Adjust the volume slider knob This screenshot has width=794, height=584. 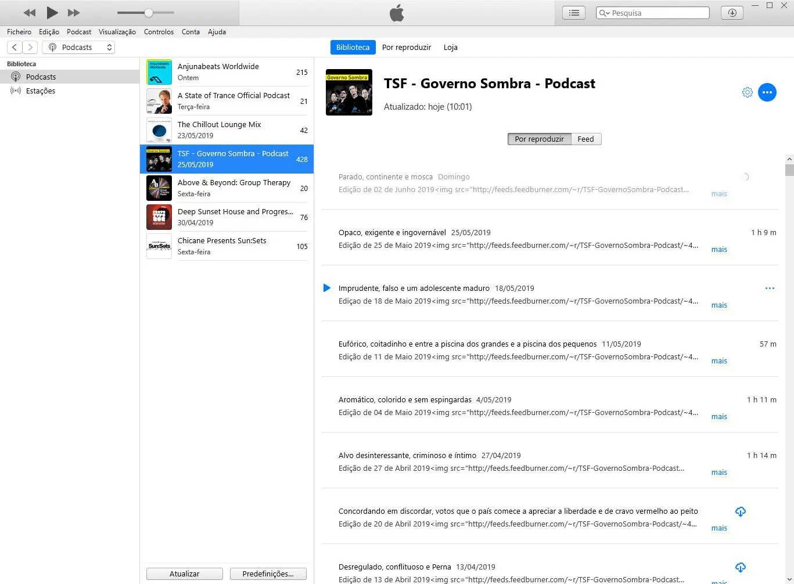click(x=149, y=13)
